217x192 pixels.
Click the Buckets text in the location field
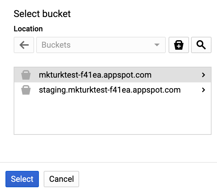56,45
